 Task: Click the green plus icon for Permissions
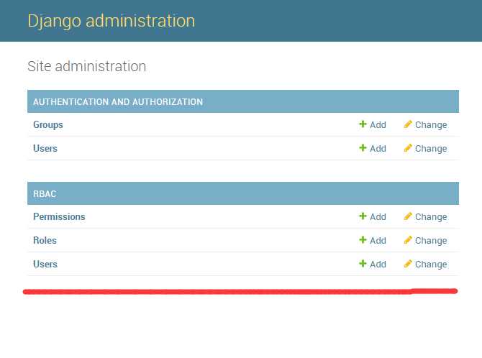point(363,216)
